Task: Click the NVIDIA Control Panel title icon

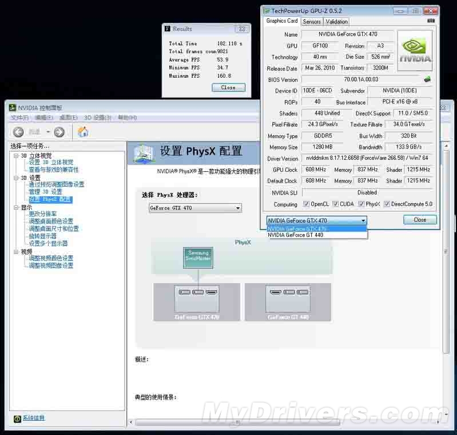Action: pyautogui.click(x=13, y=108)
